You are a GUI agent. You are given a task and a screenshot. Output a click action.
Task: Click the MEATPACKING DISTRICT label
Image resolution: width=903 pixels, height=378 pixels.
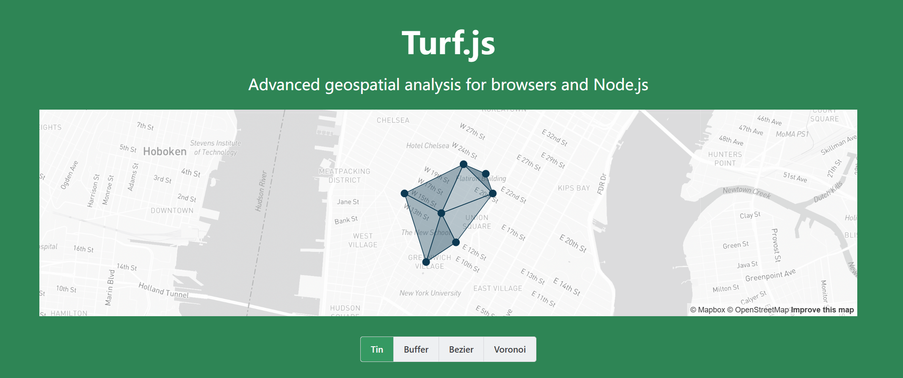pos(345,176)
